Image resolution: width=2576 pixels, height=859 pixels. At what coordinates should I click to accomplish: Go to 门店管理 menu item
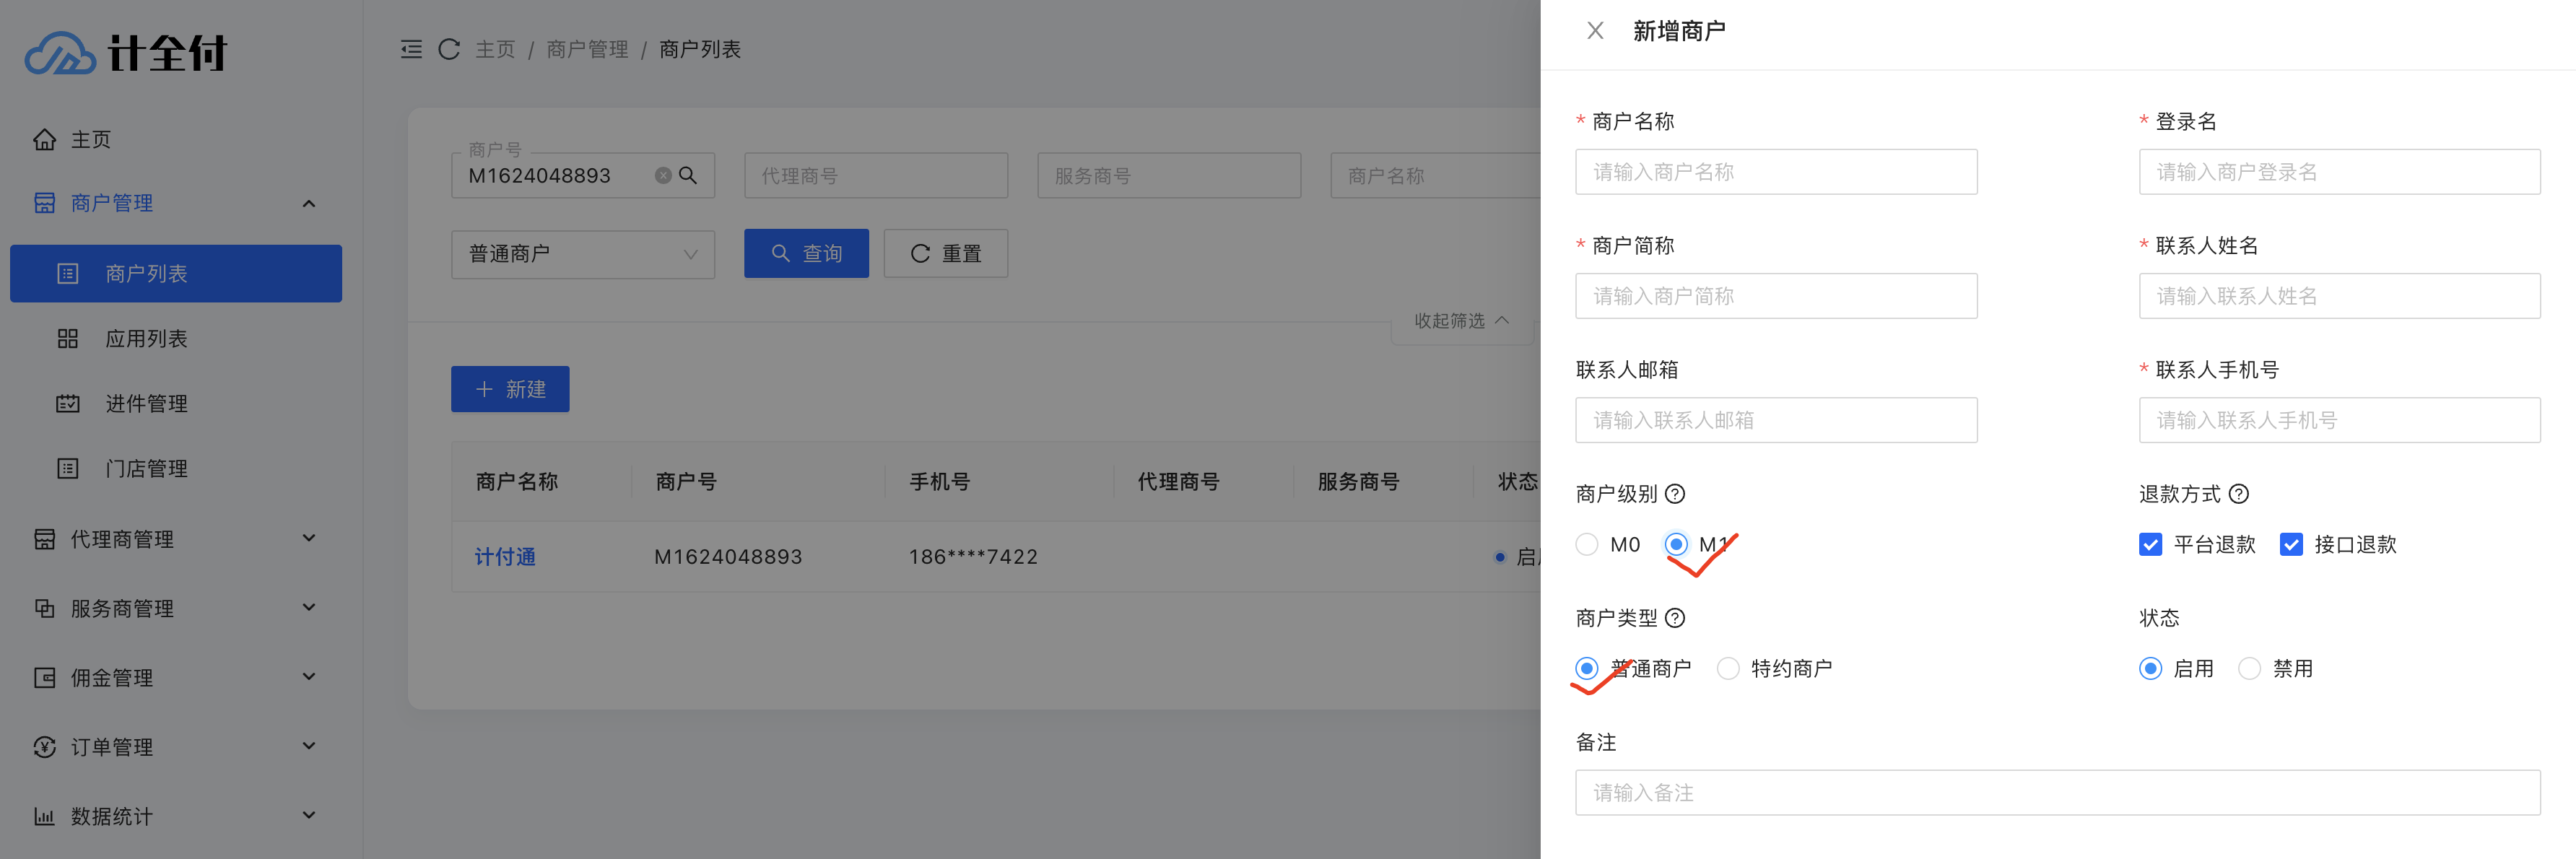[146, 468]
